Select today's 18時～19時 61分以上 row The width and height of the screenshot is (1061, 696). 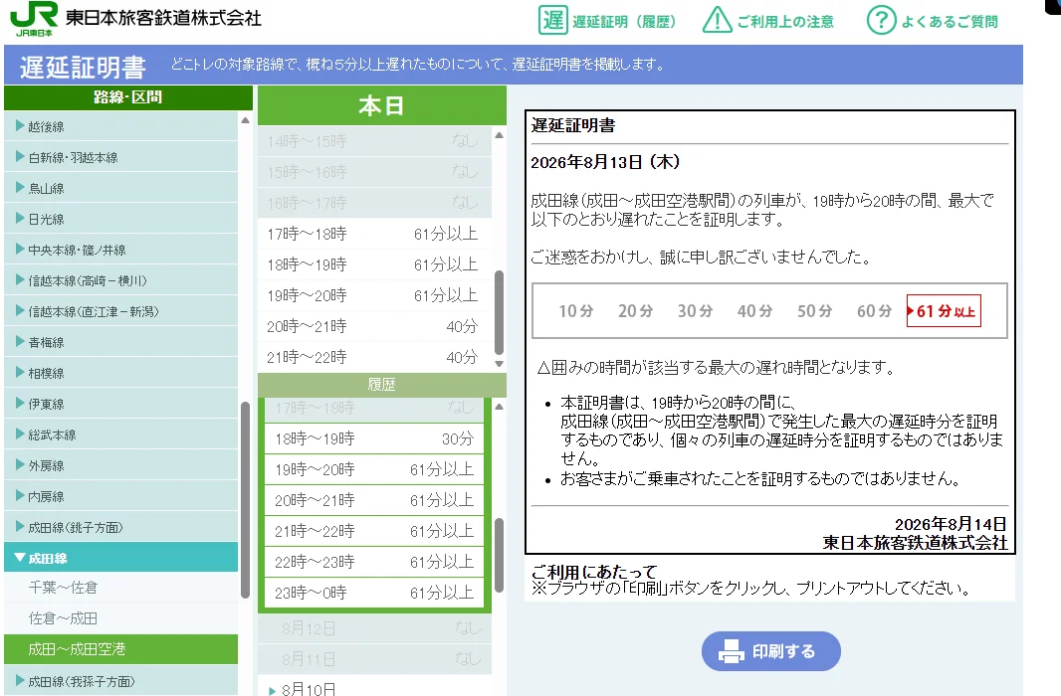tap(374, 264)
